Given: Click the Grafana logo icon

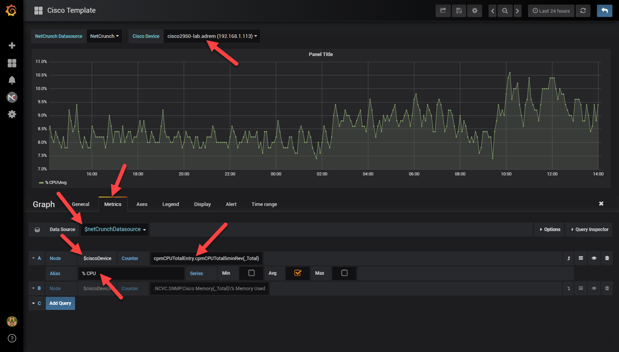Looking at the screenshot, I should [x=11, y=10].
